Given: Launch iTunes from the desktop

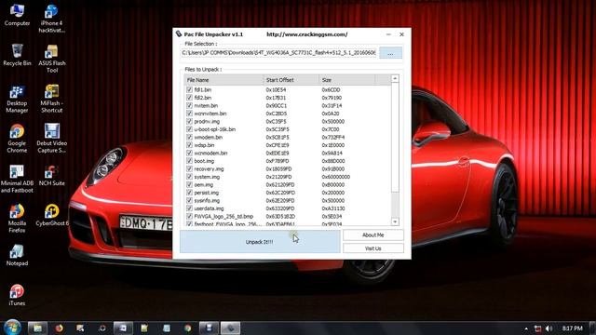Looking at the screenshot, I should [17, 295].
